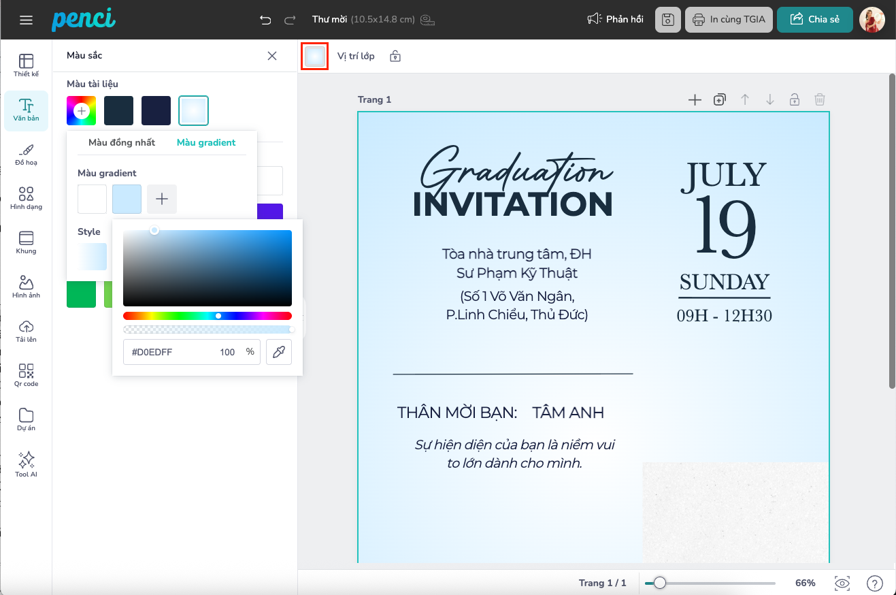Click the In cùng TGIA button
Image resolution: width=896 pixels, height=595 pixels.
729,20
